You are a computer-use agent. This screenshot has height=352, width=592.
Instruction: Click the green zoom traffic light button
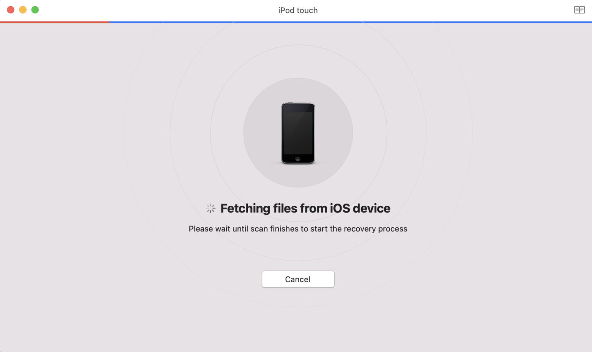(35, 10)
